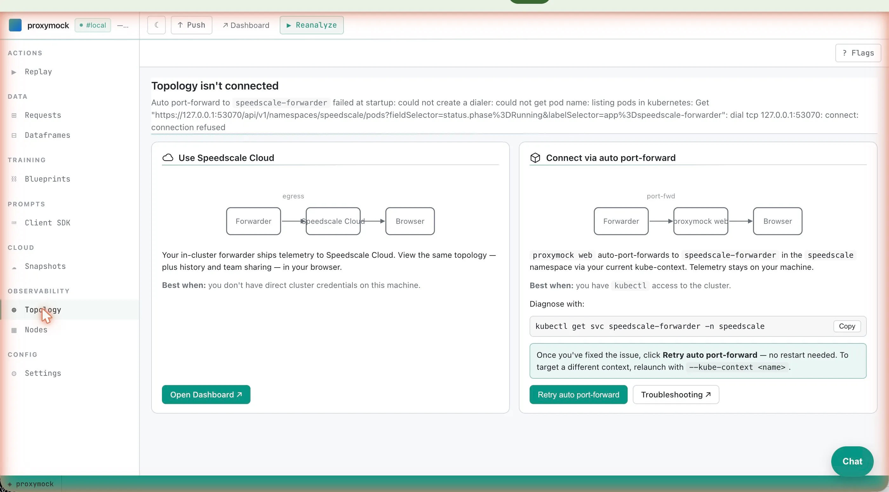This screenshot has height=492, width=889.
Task: Click the Topology globe icon
Action: [14, 310]
